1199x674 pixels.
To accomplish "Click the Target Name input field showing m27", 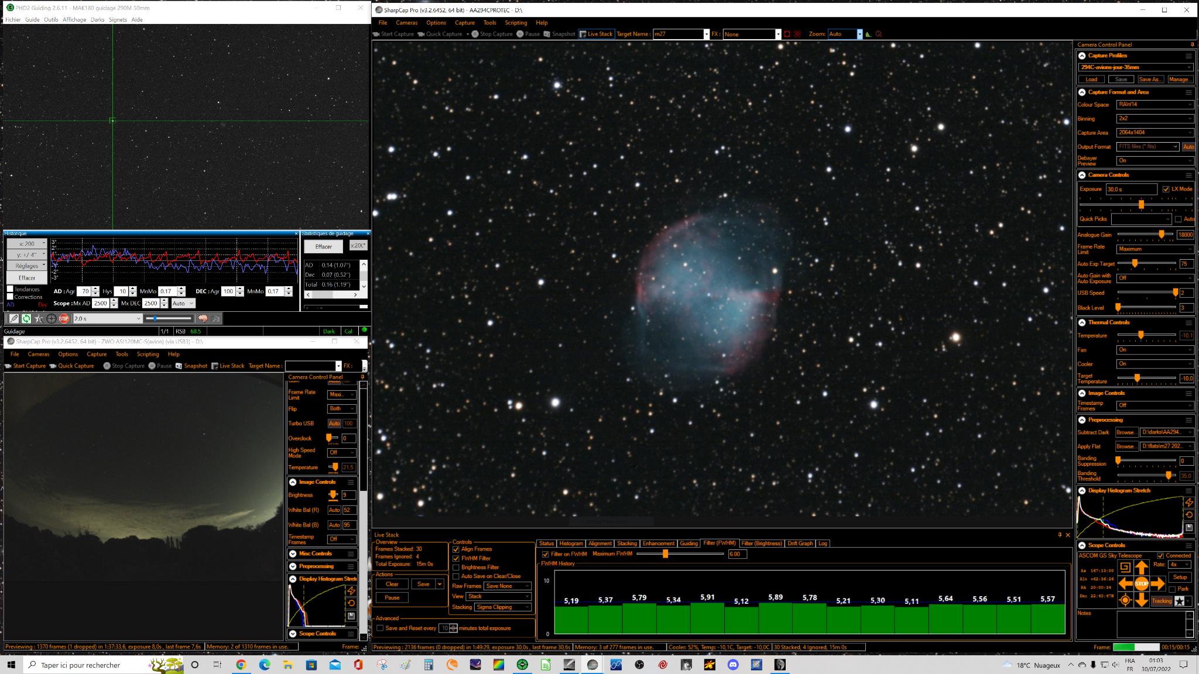I will (x=678, y=34).
